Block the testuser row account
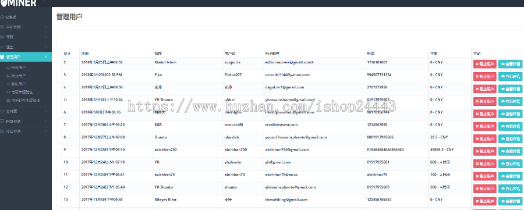 (x=484, y=127)
